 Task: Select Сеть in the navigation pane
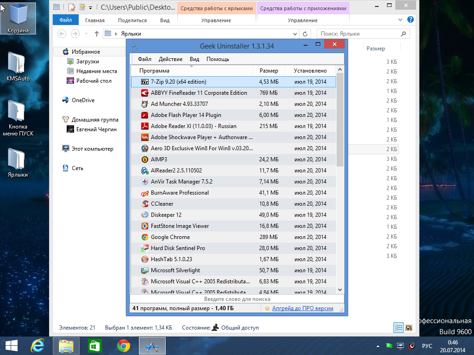(x=77, y=168)
